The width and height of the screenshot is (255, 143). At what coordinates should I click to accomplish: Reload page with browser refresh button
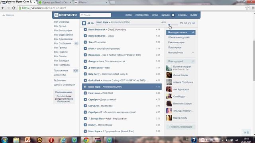(x=14, y=8)
